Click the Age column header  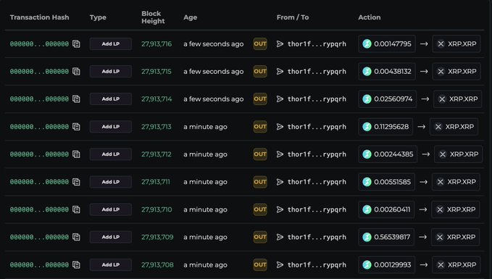[190, 17]
